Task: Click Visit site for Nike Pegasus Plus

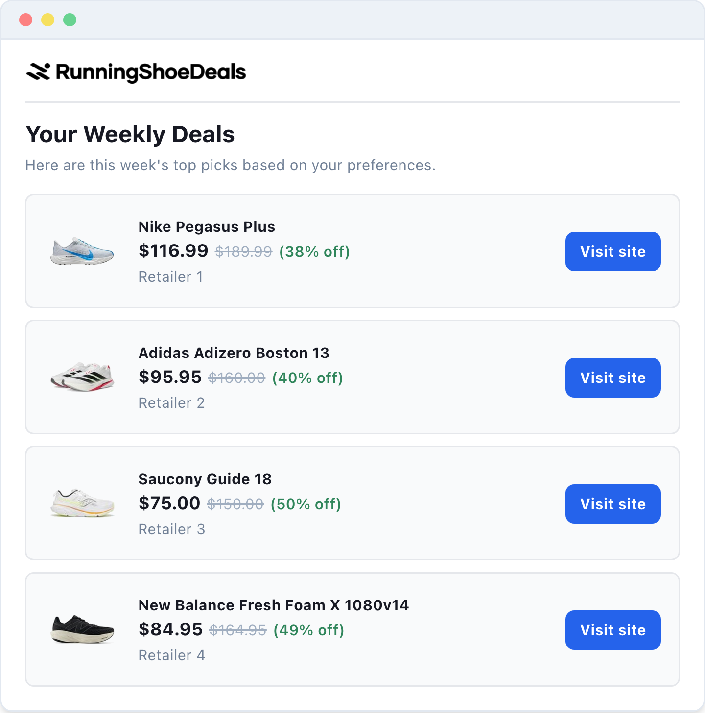Action: pyautogui.click(x=612, y=251)
